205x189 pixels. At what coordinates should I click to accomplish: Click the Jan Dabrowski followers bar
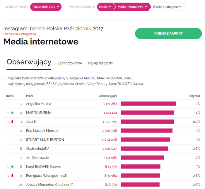(x=142, y=157)
